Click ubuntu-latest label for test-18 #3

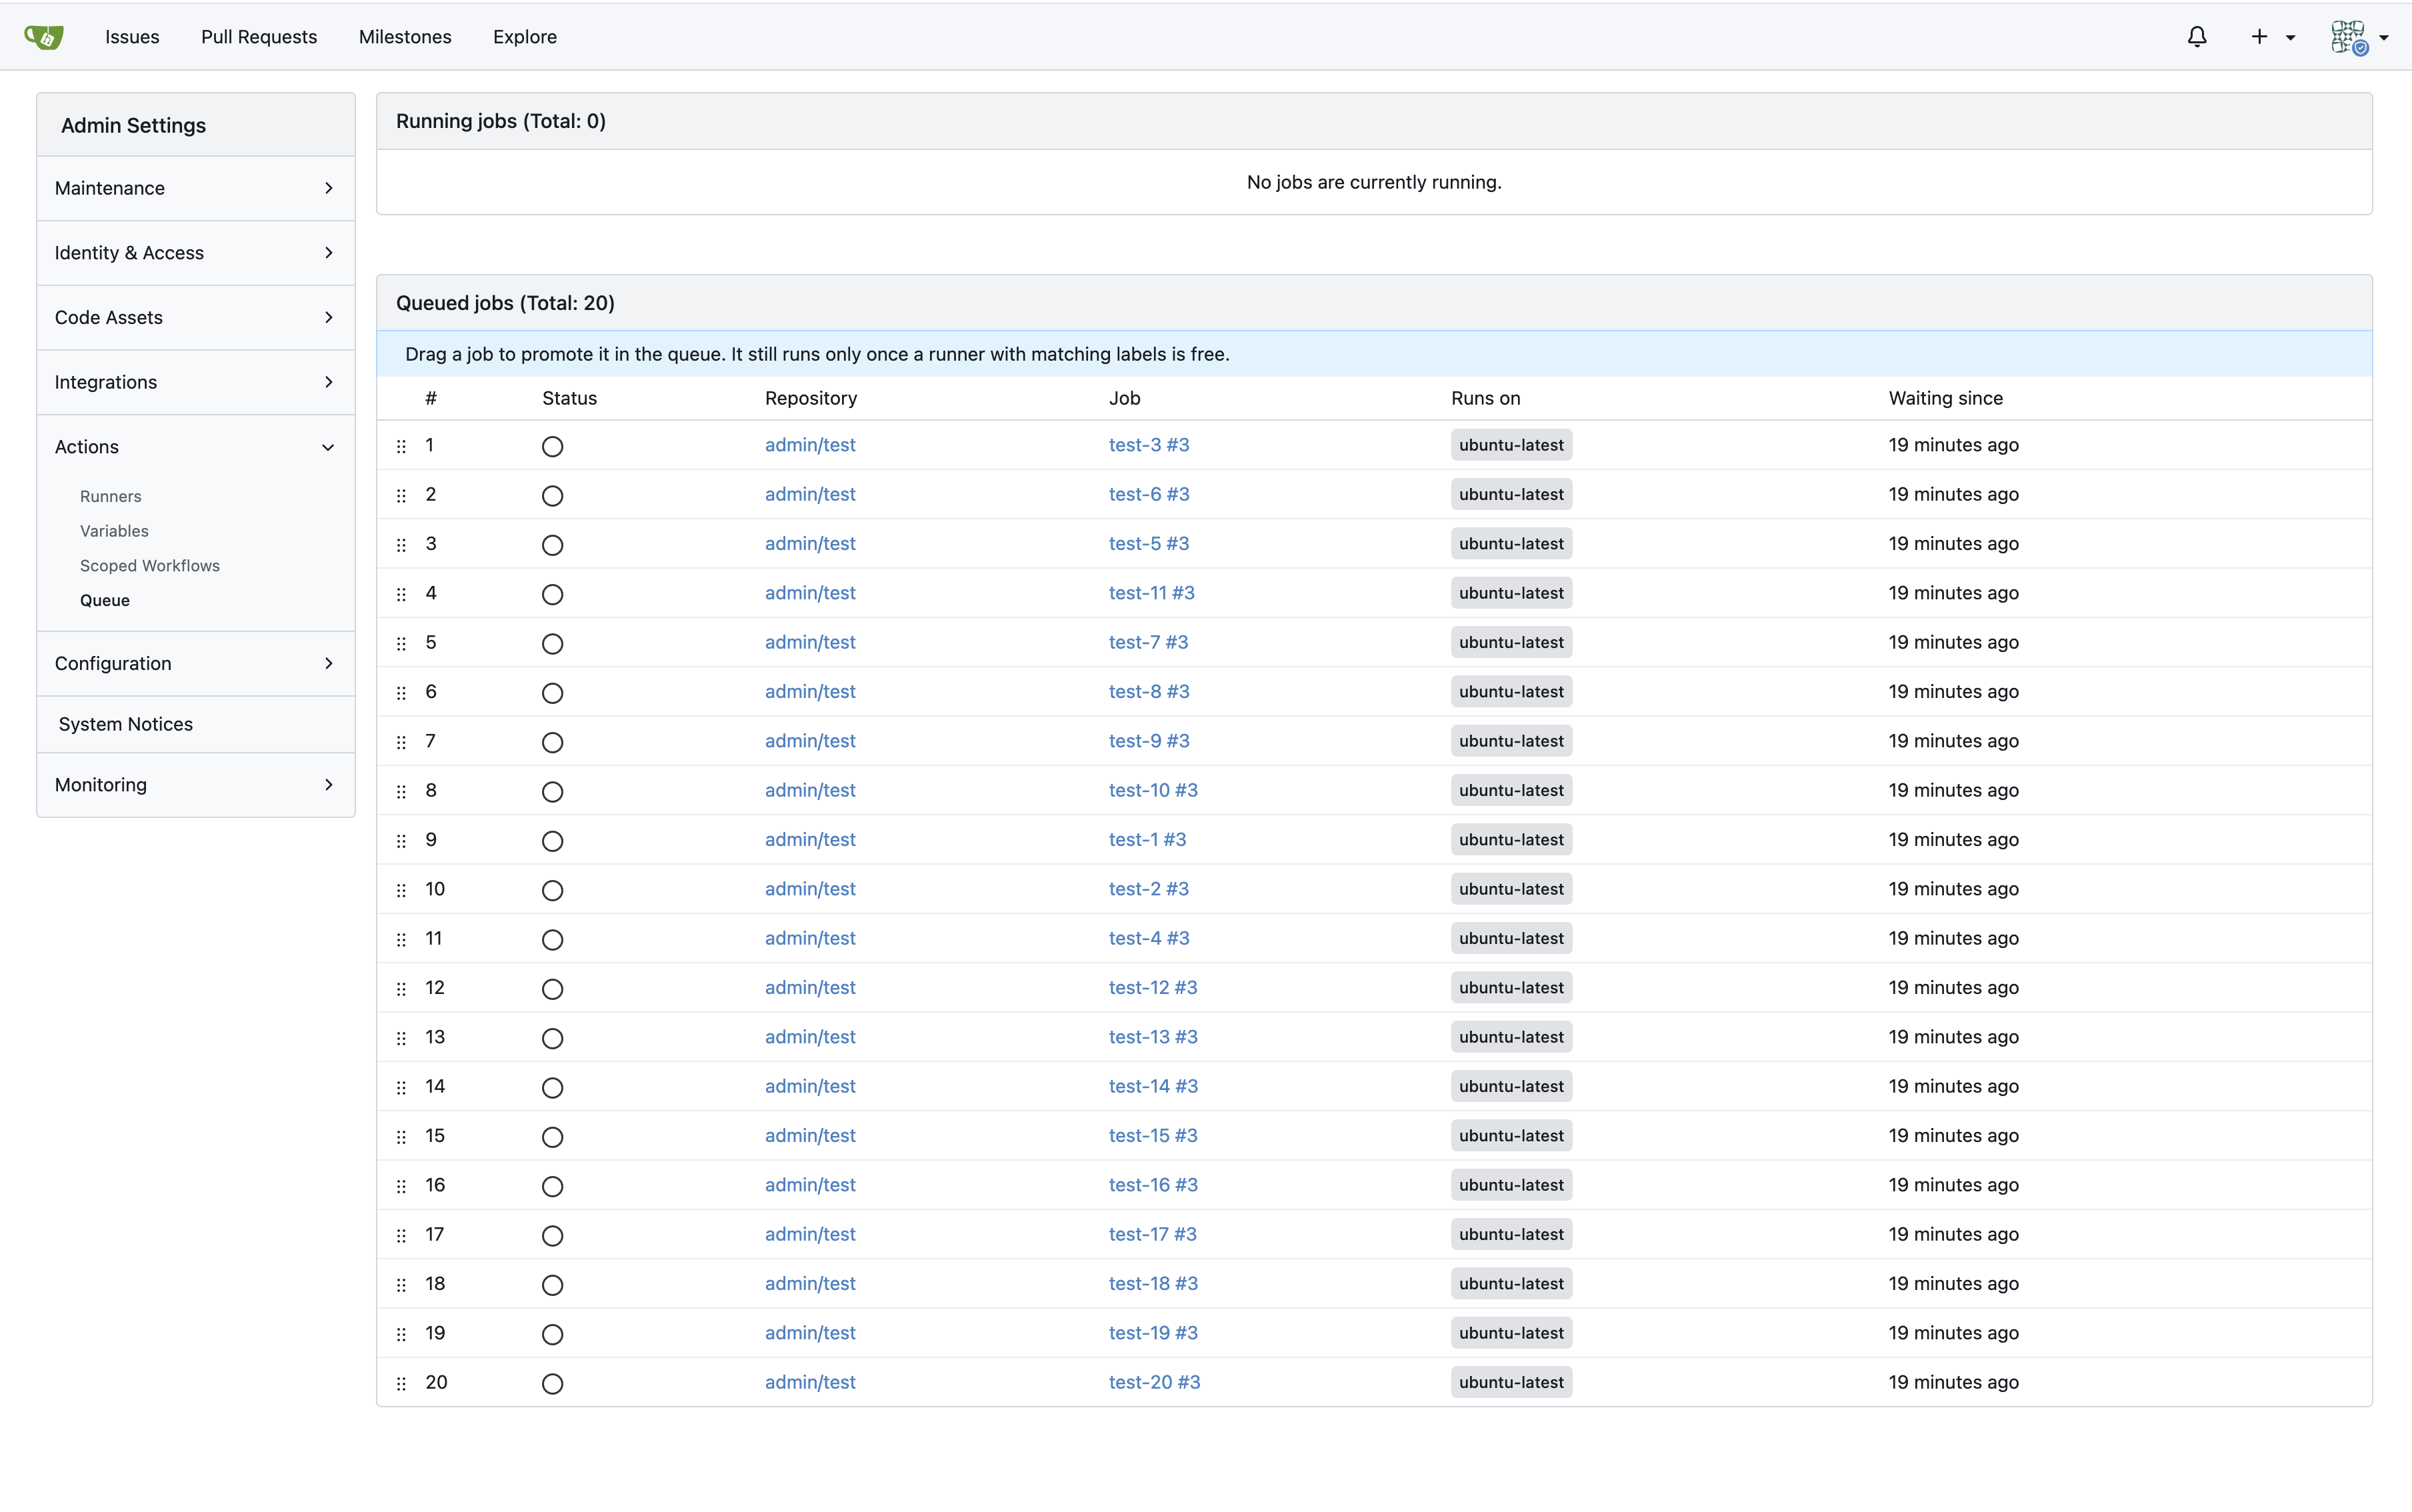coord(1511,1284)
